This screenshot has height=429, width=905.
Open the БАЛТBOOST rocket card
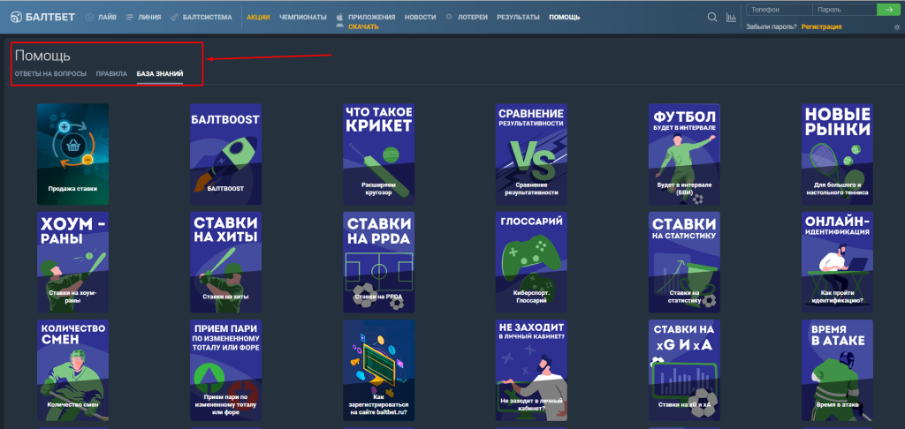(x=225, y=154)
